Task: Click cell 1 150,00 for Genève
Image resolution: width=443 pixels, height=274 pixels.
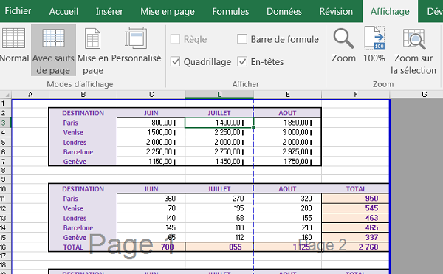Action: [151, 161]
